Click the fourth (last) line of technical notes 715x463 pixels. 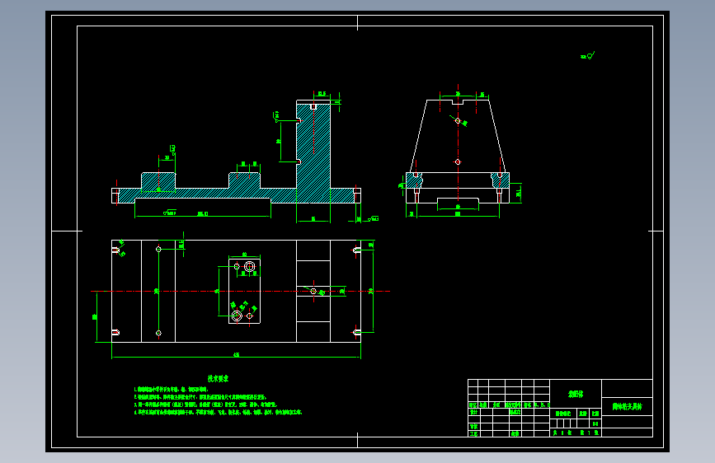click(x=218, y=413)
